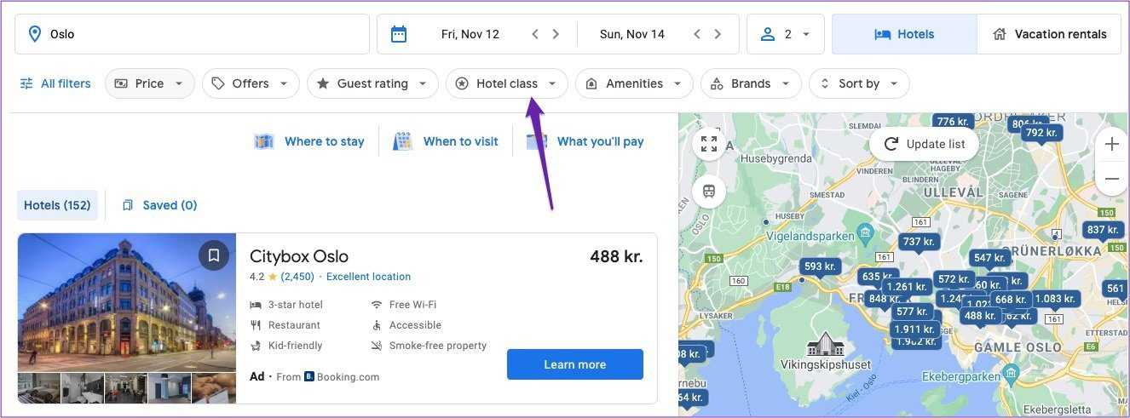Expand the Price filter dropdown
This screenshot has width=1130, height=418.
[150, 83]
